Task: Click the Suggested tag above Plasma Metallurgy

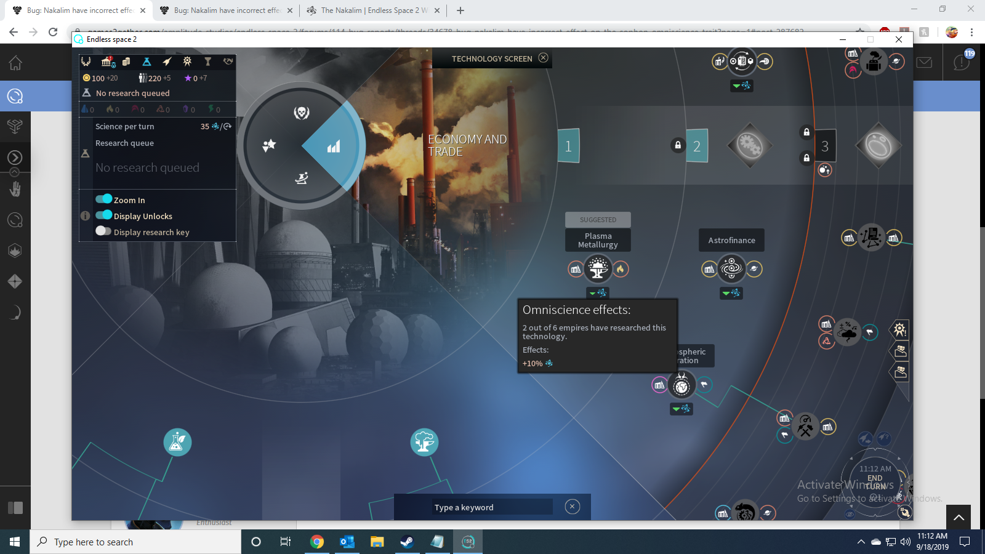Action: [x=598, y=220]
